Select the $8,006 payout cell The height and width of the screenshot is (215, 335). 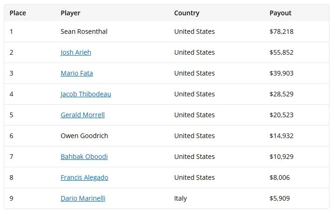tap(280, 177)
